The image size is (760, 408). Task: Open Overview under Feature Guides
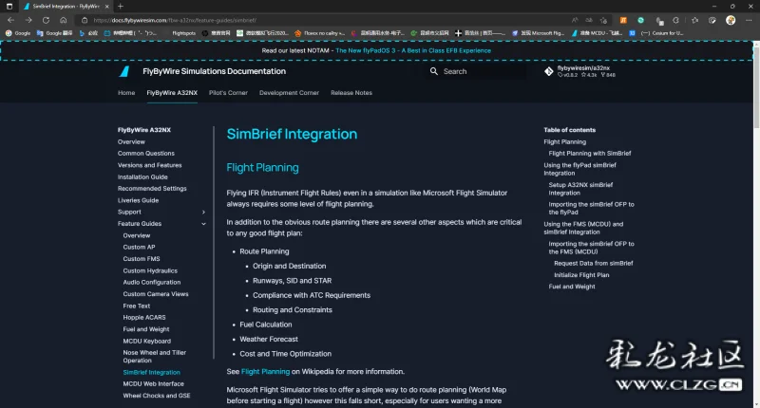point(137,235)
